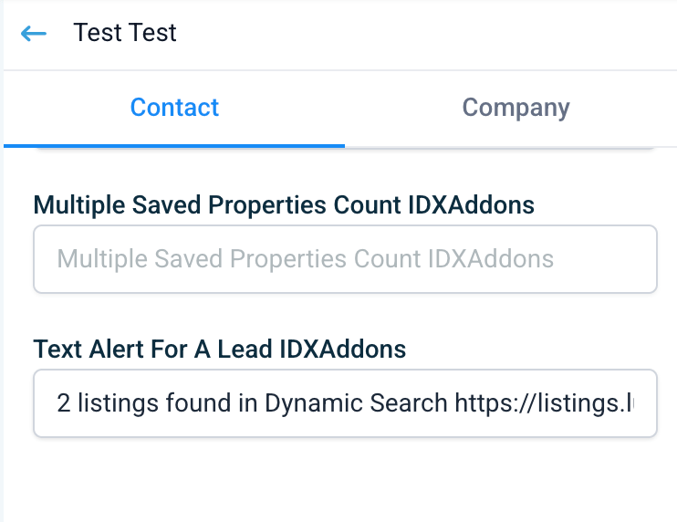This screenshot has height=522, width=677.
Task: Click the "Test Test" contact name header
Action: [125, 33]
